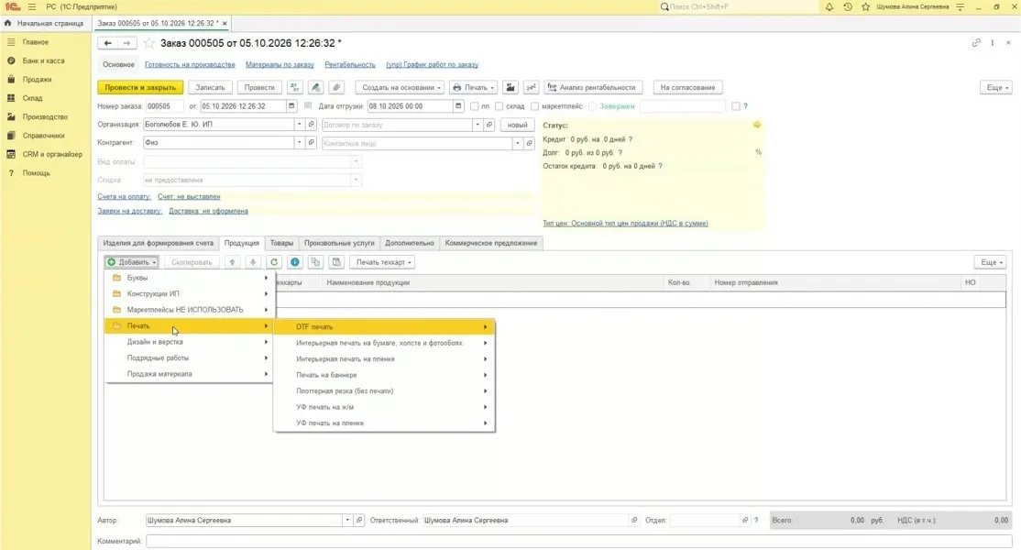Toggle the checkbox beside the question mark
This screenshot has width=1021, height=550.
coord(735,106)
